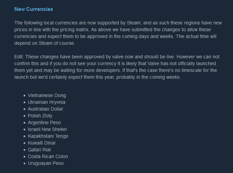Select the Uruguayan Peso list entry

[46, 163]
